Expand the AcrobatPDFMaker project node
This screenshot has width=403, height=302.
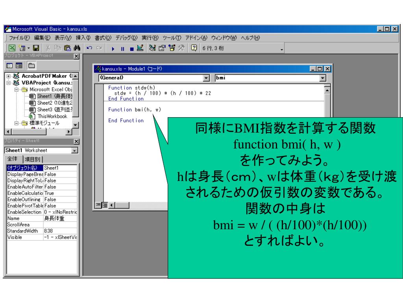[x=9, y=76]
